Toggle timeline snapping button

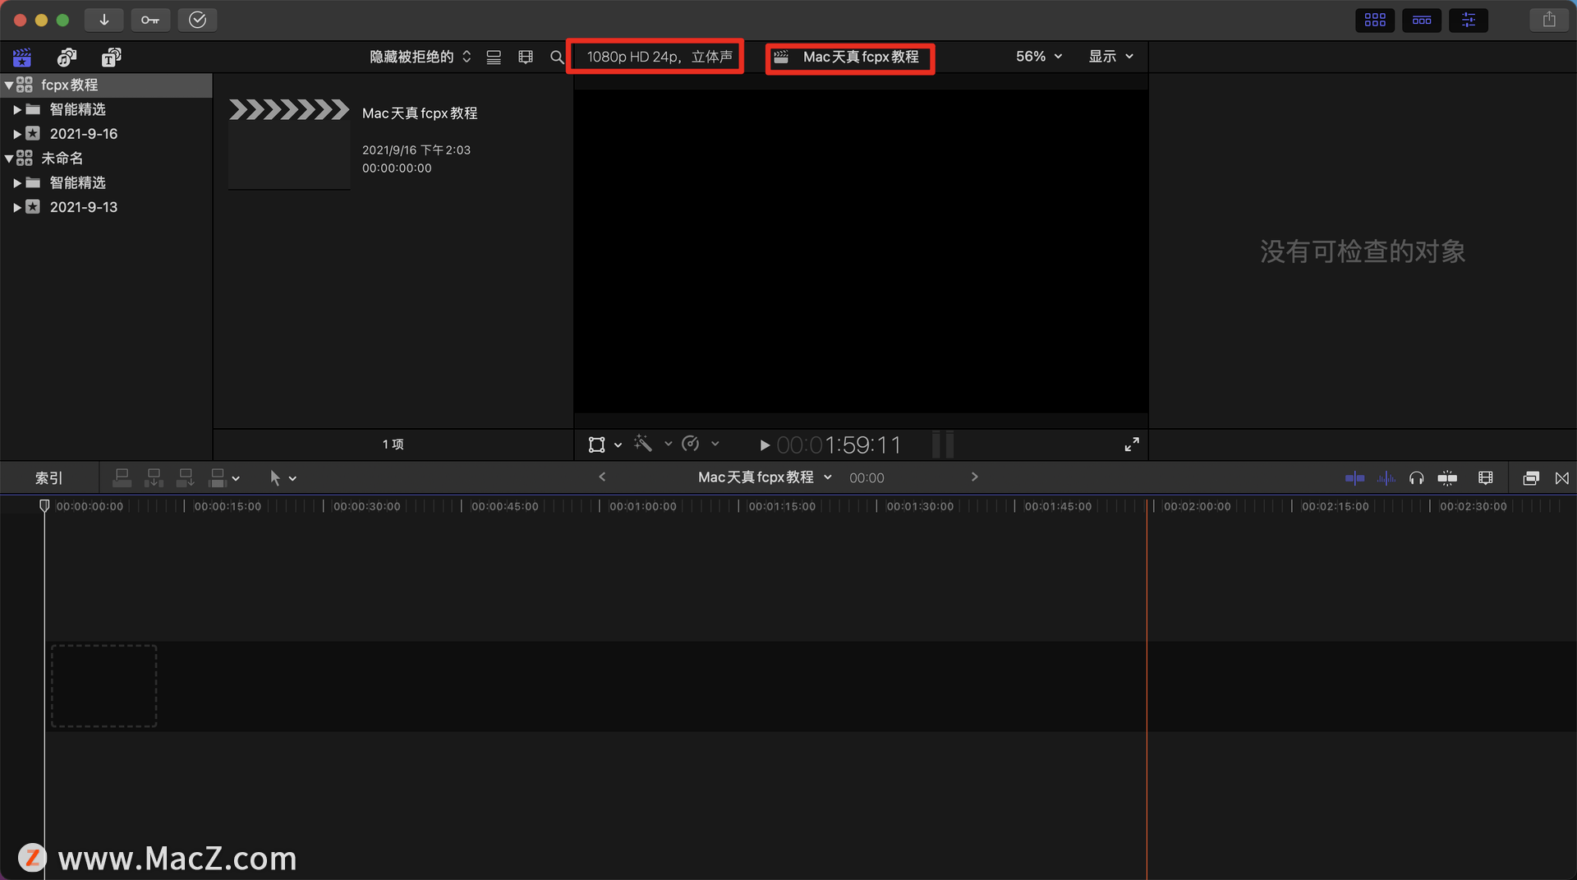1447,478
